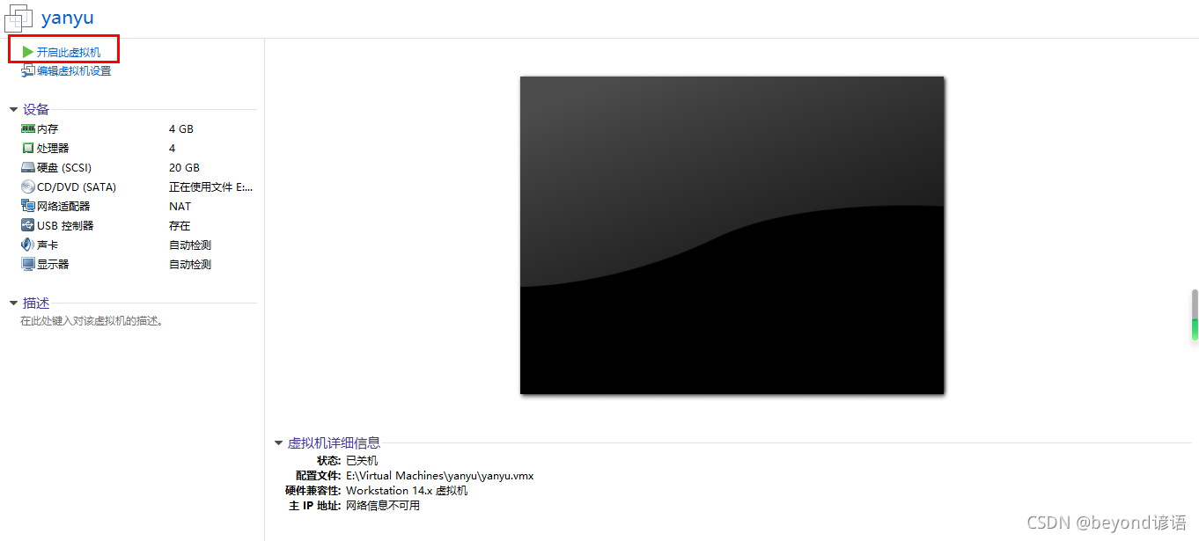1199x541 pixels.
Task: Click the 处理器 device label
Action: [53, 148]
